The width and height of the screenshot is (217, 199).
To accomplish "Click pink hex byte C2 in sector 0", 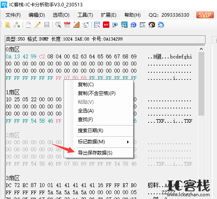I will [x=42, y=56].
